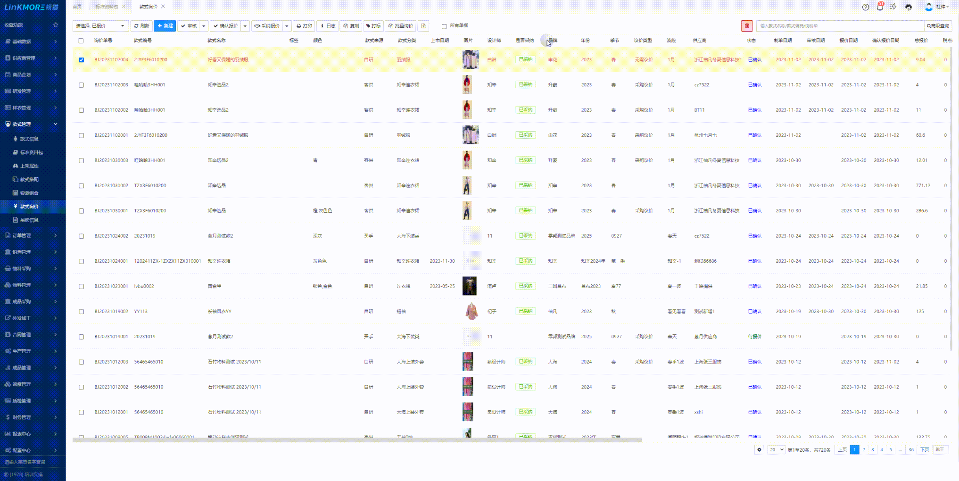Open the notification bell with 51 badge
Viewport: 959px width, 481px height.
click(879, 7)
